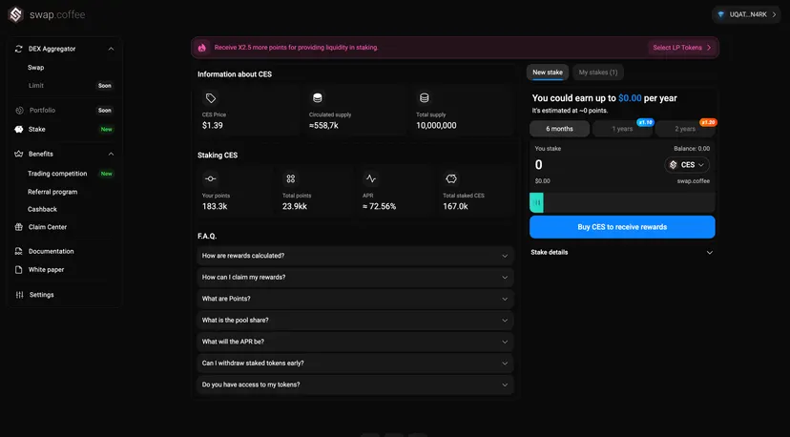Click the stake amount slider handle

(536, 202)
